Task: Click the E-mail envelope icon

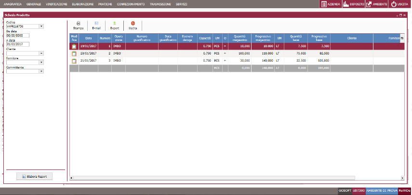Action: pos(96,23)
